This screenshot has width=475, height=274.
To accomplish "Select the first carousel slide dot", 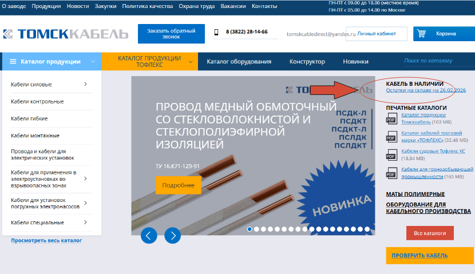I will pos(250,229).
